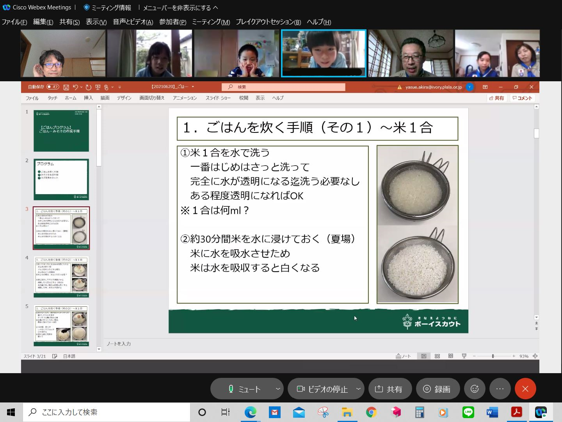Image resolution: width=562 pixels, height=422 pixels.
Task: Open Customize Quick Access Toolbar dropdown
Action: point(120,87)
